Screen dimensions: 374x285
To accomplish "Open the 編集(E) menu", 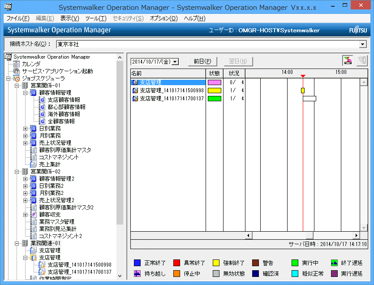I will tap(45, 18).
